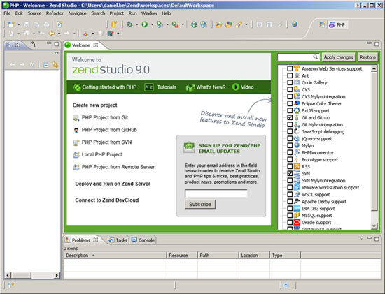Switch to the Console tab

pyautogui.click(x=143, y=240)
